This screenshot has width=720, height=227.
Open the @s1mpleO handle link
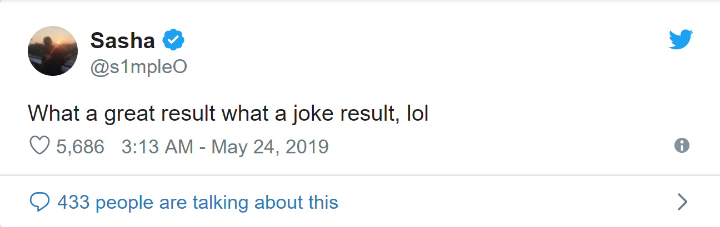coord(138,66)
